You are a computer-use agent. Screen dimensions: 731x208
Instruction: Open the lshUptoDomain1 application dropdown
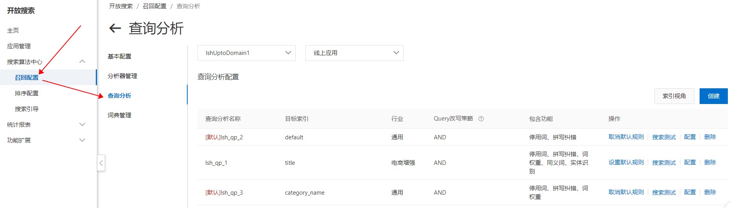click(x=246, y=53)
